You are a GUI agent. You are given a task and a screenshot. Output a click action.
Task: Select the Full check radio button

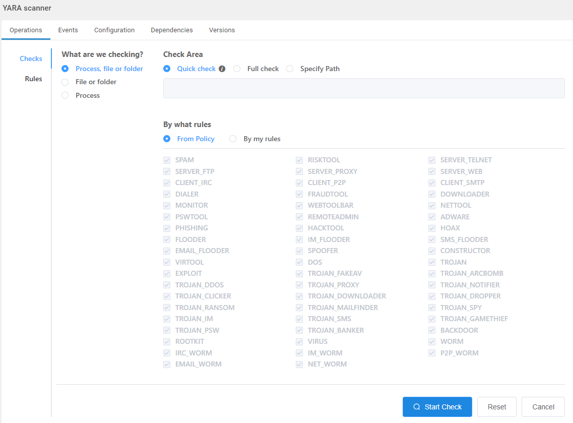click(237, 69)
